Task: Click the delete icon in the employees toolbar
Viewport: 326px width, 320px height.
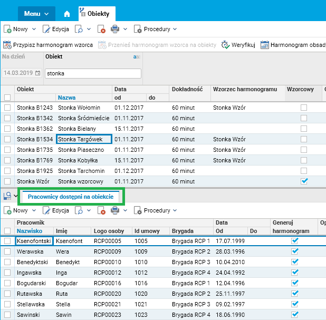Action: click(x=102, y=210)
